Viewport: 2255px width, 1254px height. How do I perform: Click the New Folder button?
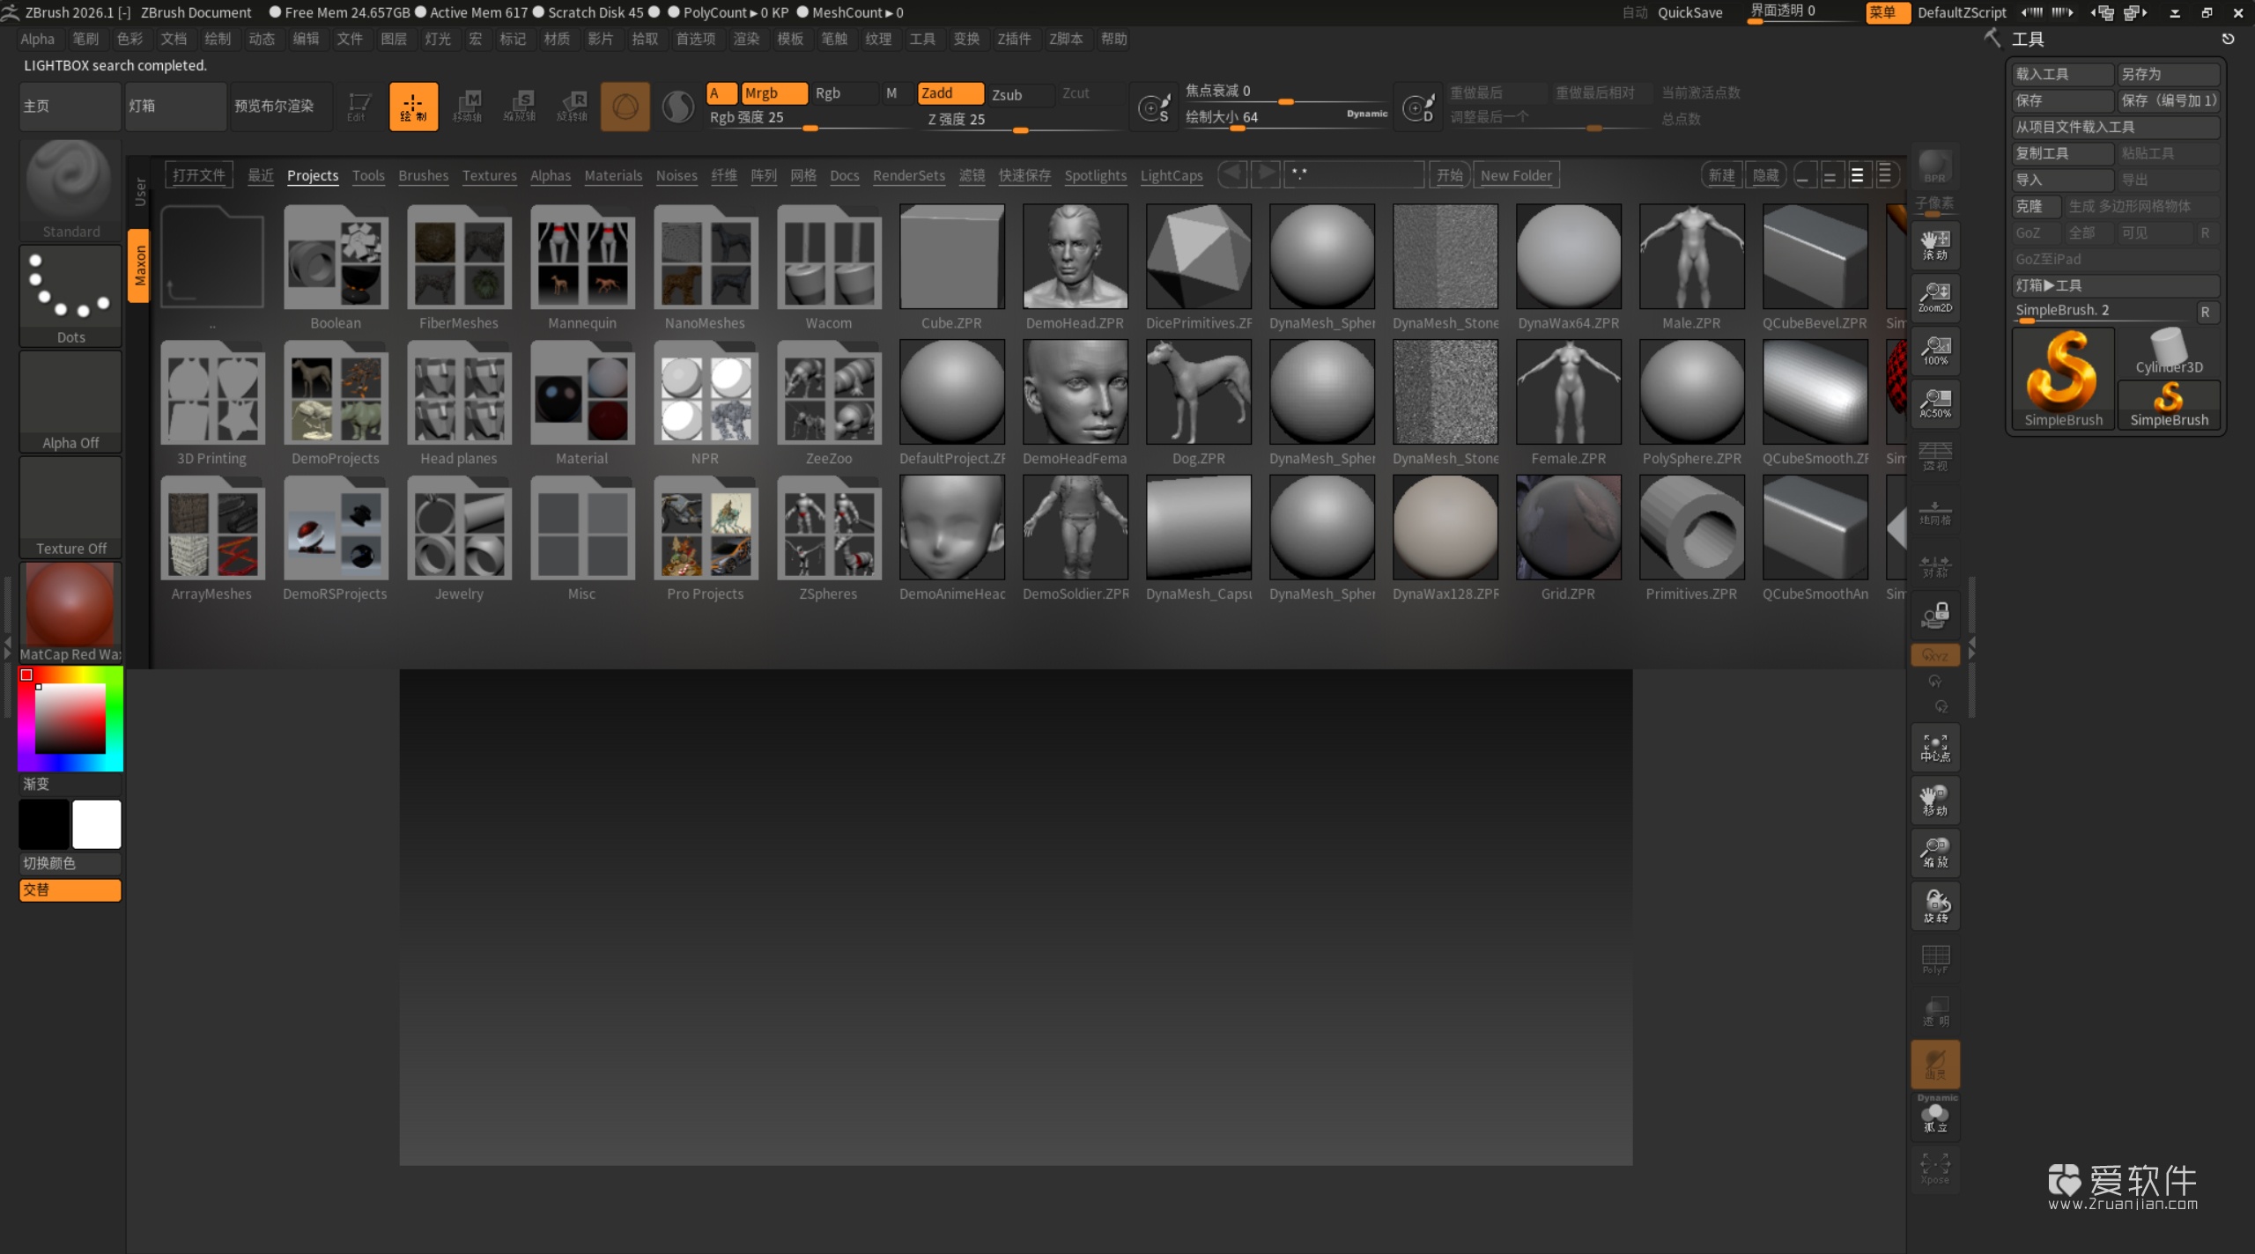[1516, 173]
